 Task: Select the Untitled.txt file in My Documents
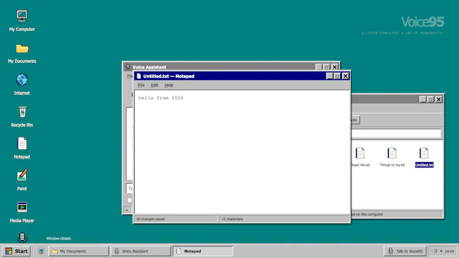point(424,157)
